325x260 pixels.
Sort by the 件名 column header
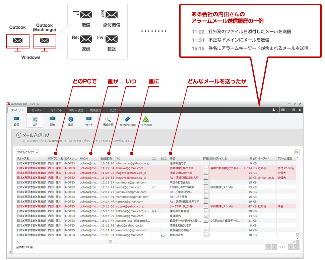pyautogui.click(x=186, y=158)
